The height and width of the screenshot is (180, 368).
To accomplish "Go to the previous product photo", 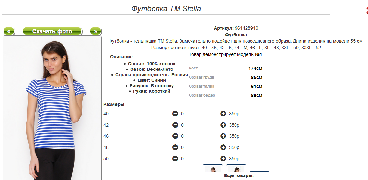I will [9, 31].
